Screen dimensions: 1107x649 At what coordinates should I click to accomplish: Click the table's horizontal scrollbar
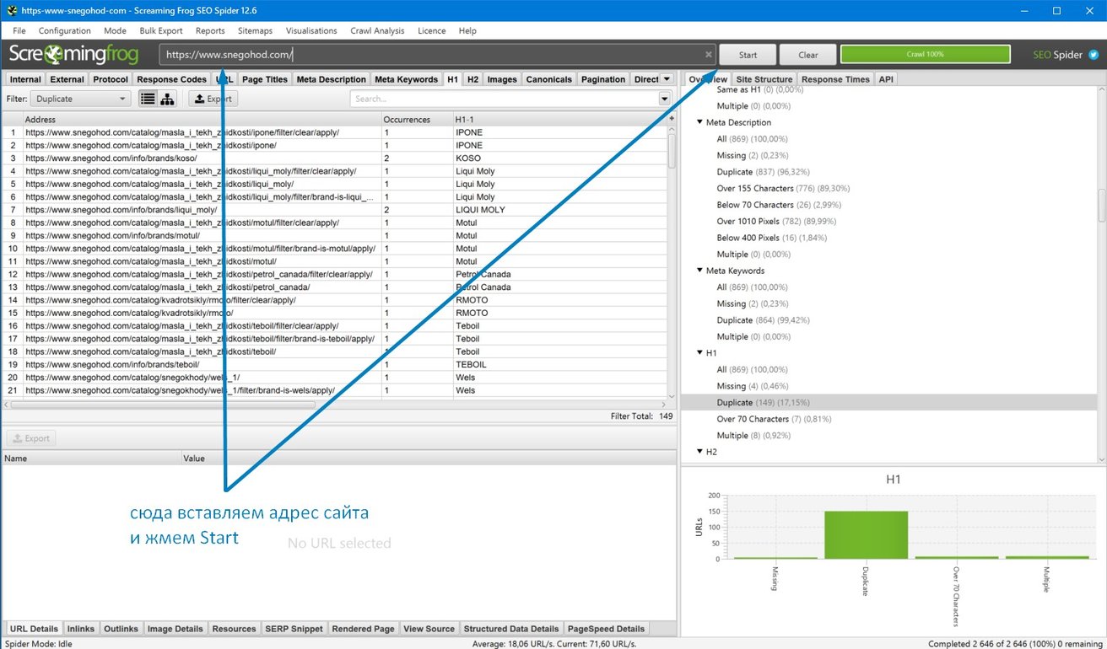tap(164, 405)
